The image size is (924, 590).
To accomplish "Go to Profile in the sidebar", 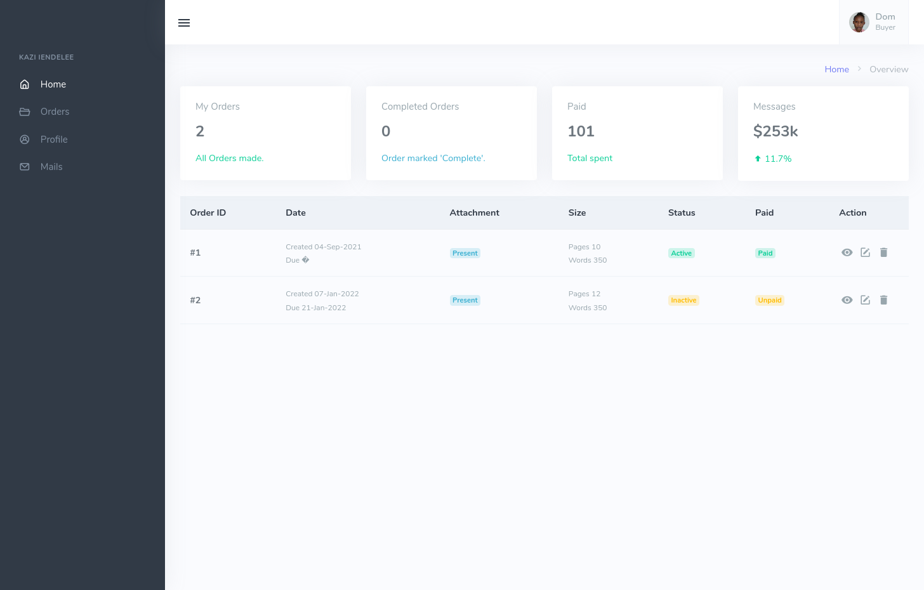I will point(54,140).
